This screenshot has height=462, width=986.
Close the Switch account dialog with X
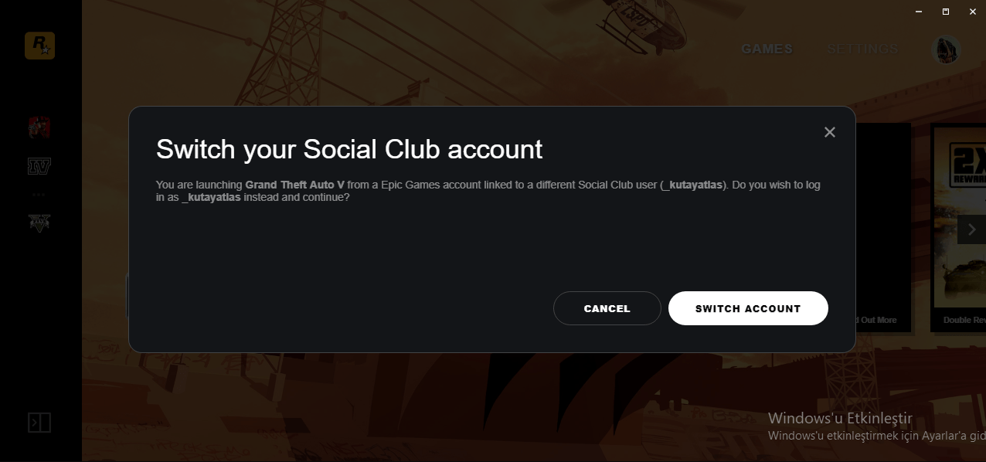click(830, 132)
